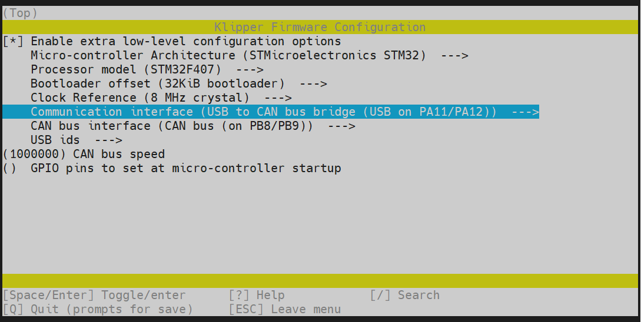Click the arrow after Micro-controller Architecture
The width and height of the screenshot is (641, 322).
[x=454, y=56]
